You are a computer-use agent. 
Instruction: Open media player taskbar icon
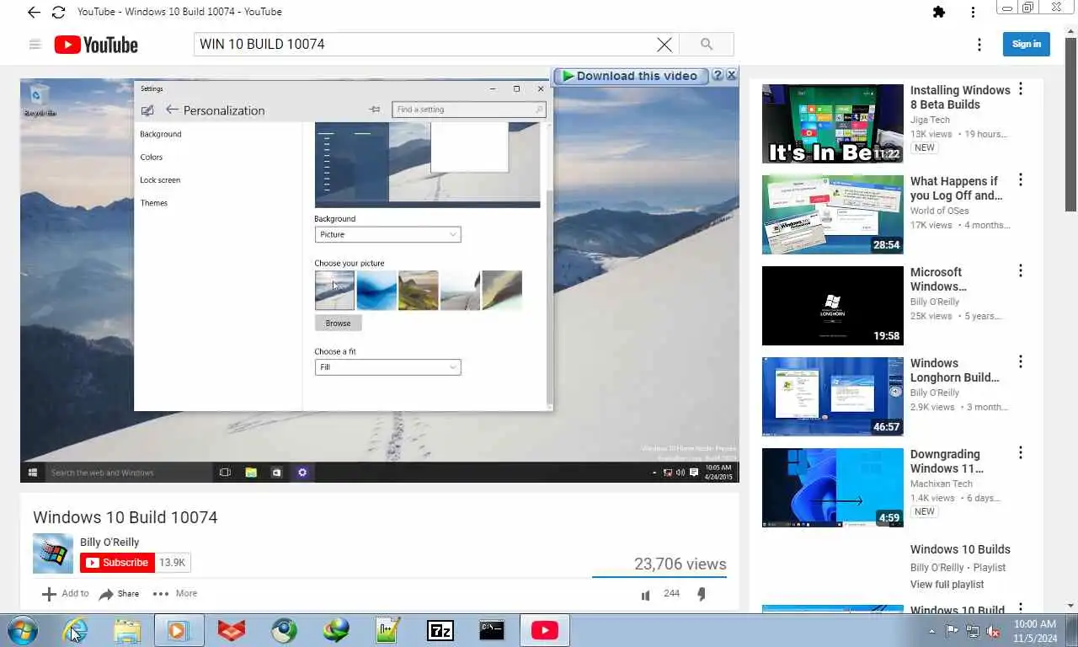[179, 630]
